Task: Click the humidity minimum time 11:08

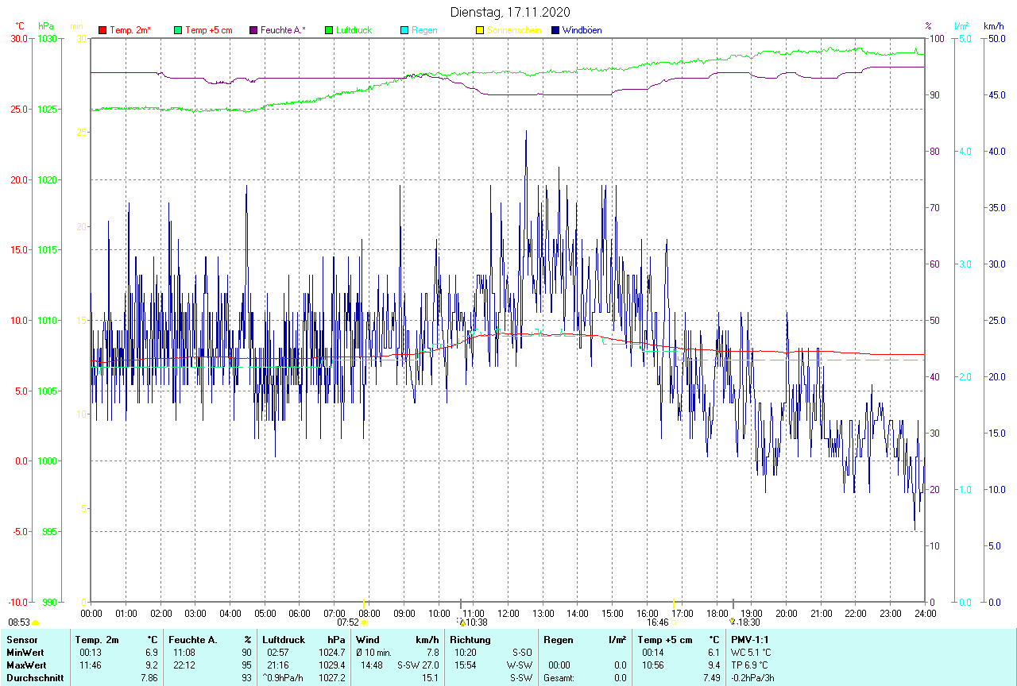Action: (x=184, y=653)
